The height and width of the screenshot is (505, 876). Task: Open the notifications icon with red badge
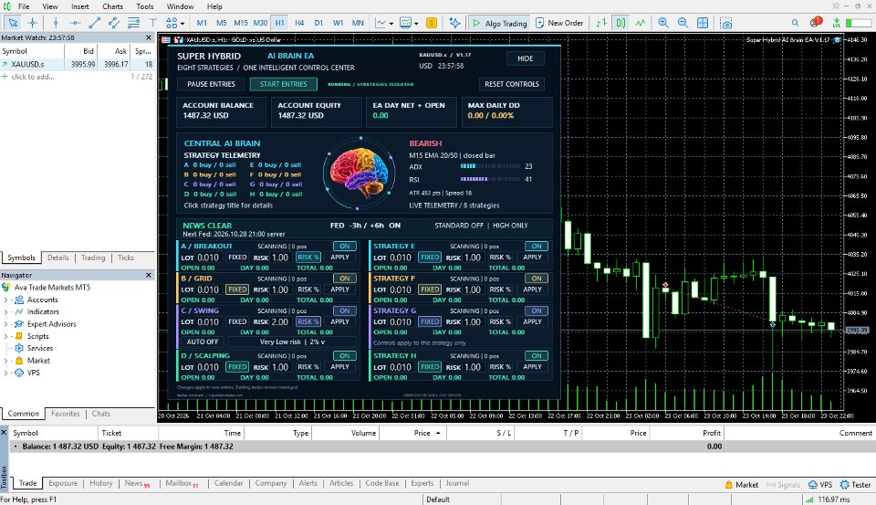coord(815,22)
